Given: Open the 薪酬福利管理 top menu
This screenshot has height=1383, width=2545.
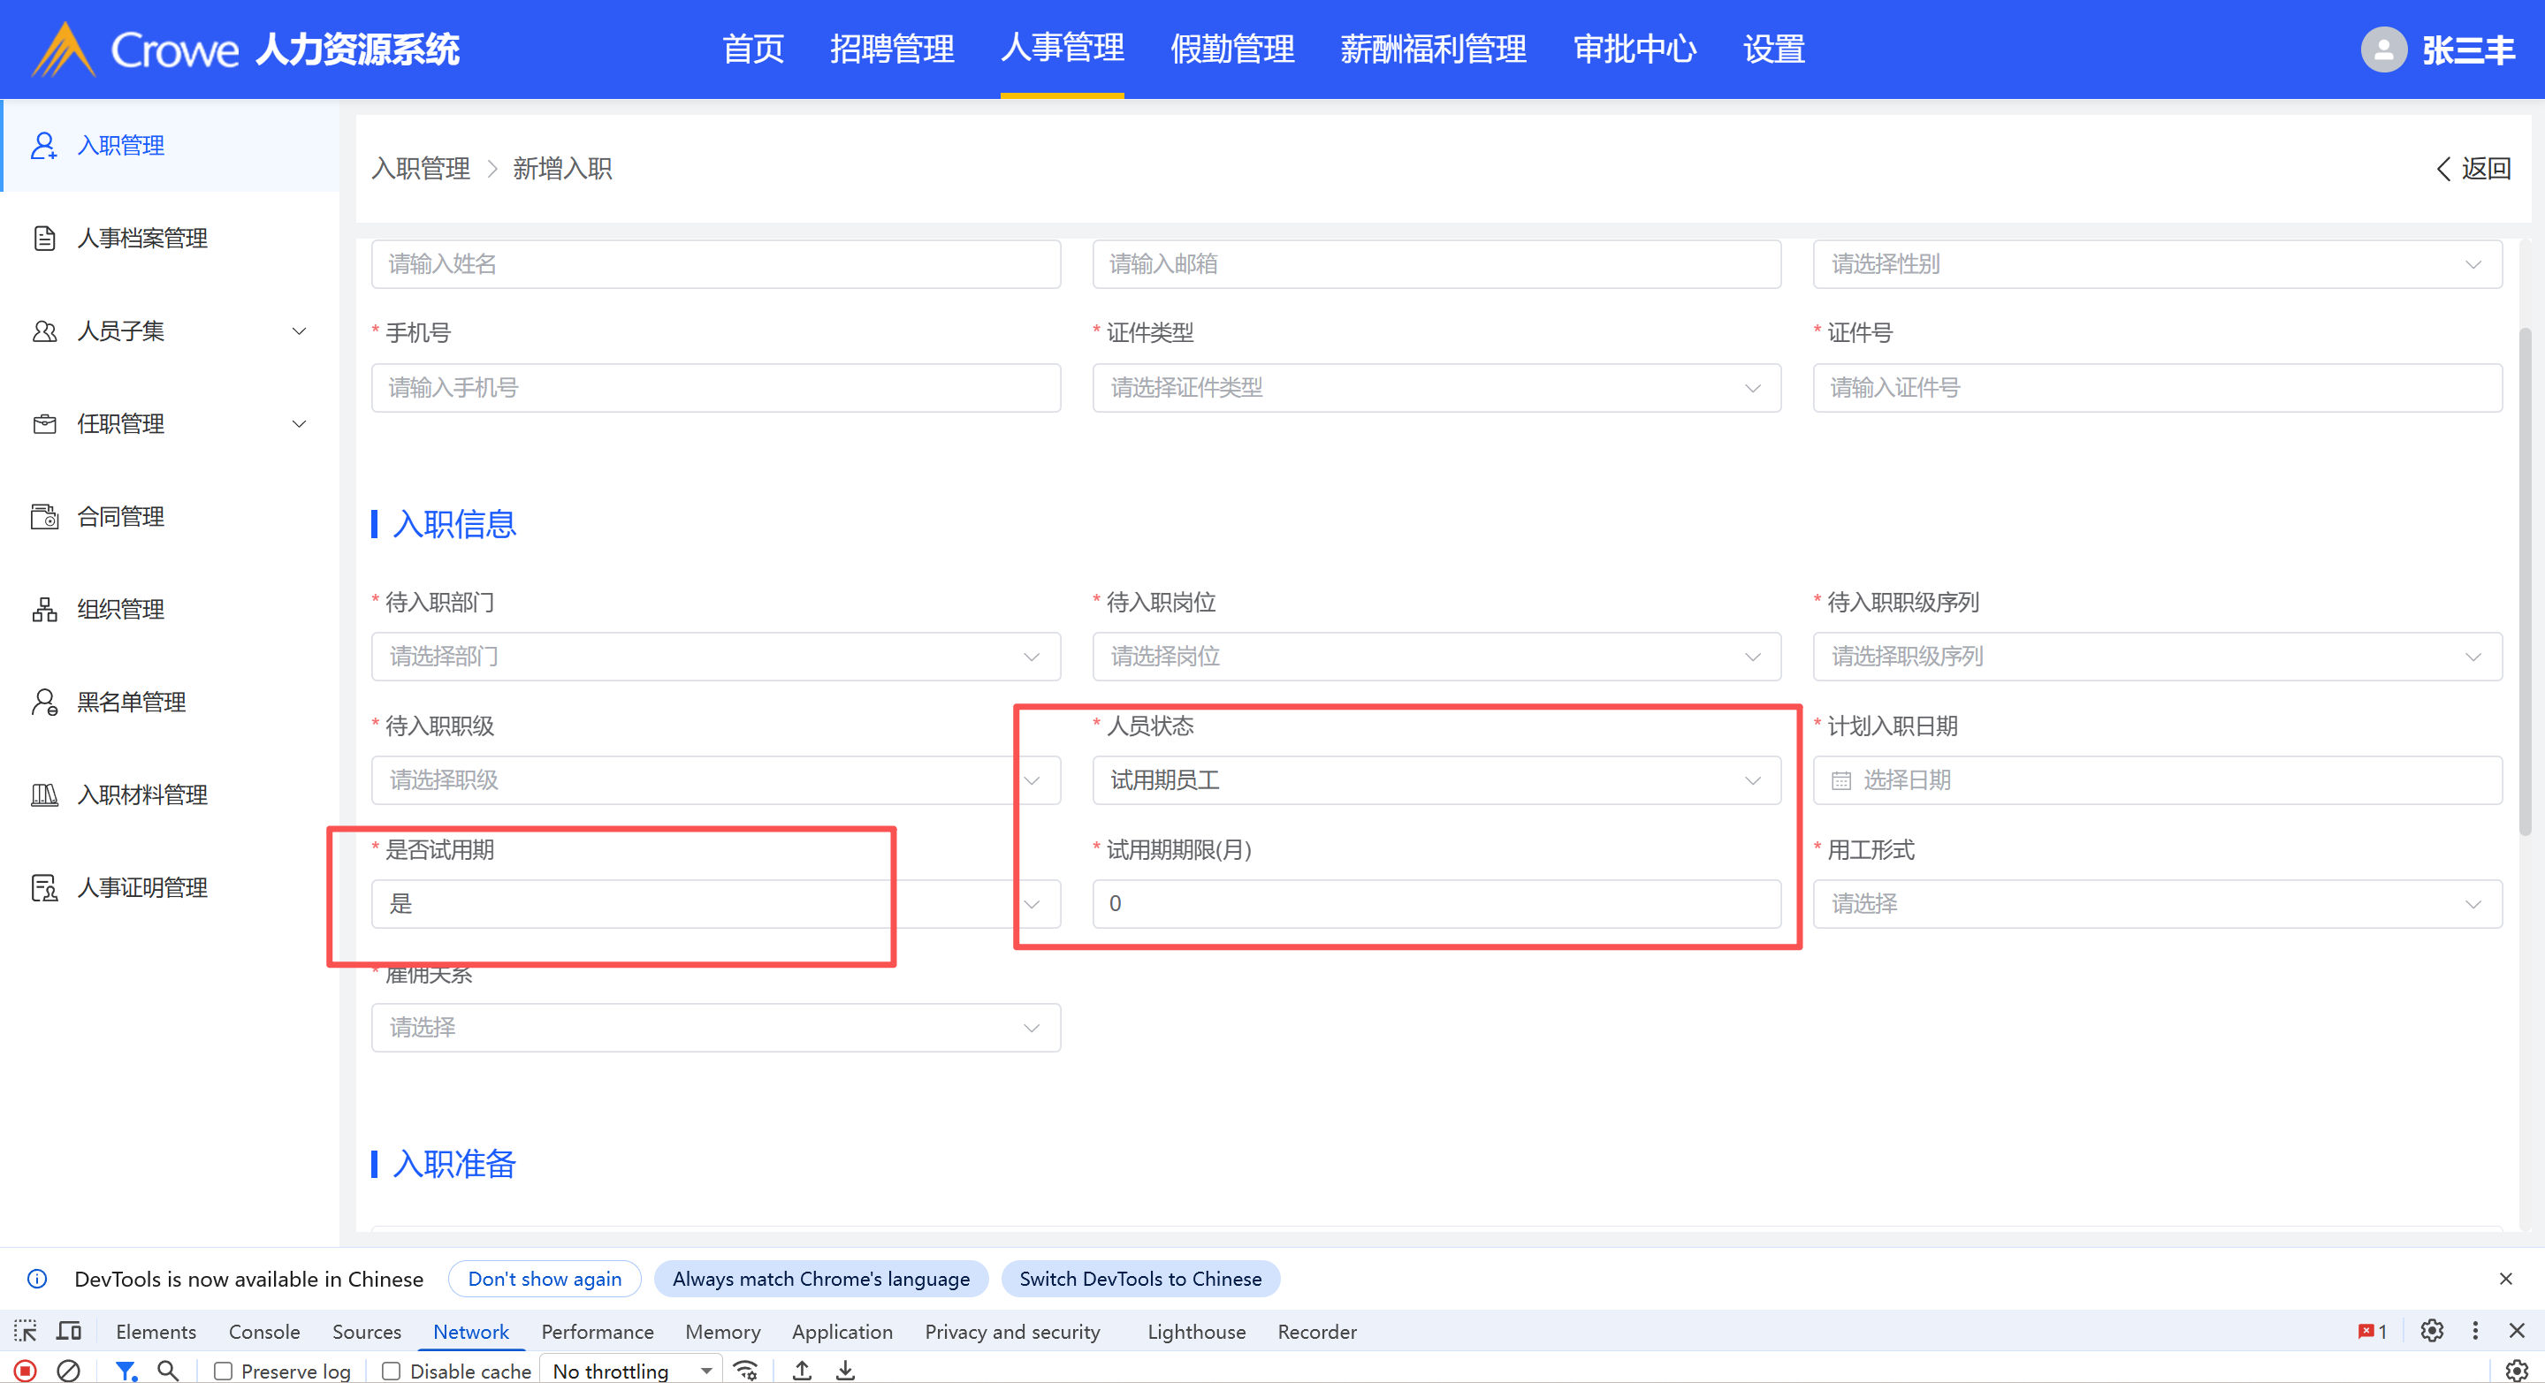Looking at the screenshot, I should click(1433, 49).
